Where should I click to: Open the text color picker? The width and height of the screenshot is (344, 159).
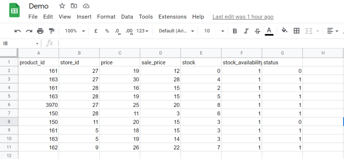click(x=269, y=31)
